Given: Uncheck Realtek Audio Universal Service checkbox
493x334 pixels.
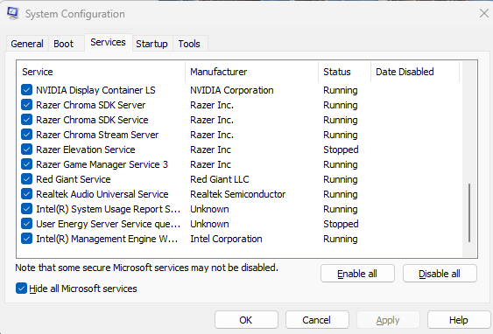Looking at the screenshot, I should point(27,194).
